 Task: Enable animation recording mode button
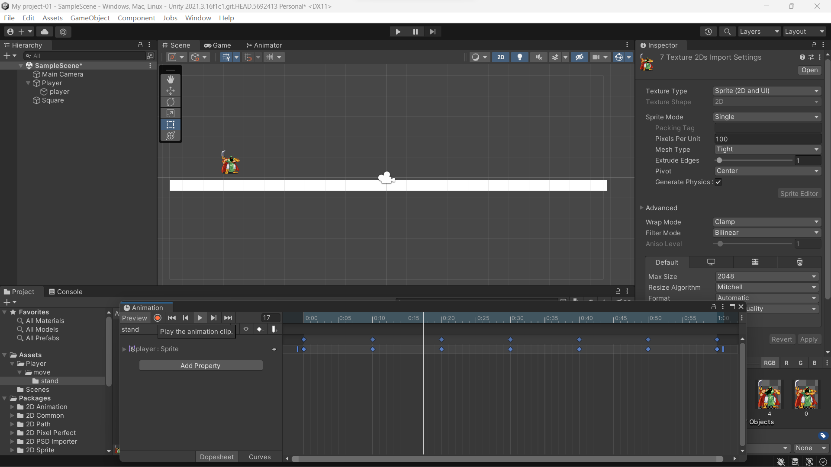[x=158, y=318]
